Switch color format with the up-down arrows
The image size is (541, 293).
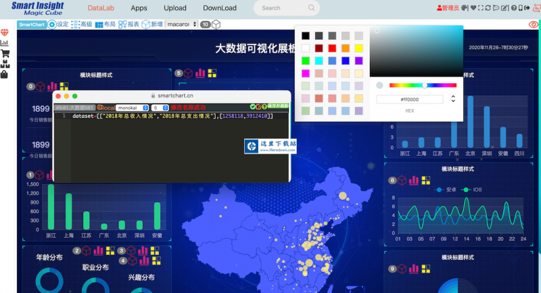tap(453, 99)
